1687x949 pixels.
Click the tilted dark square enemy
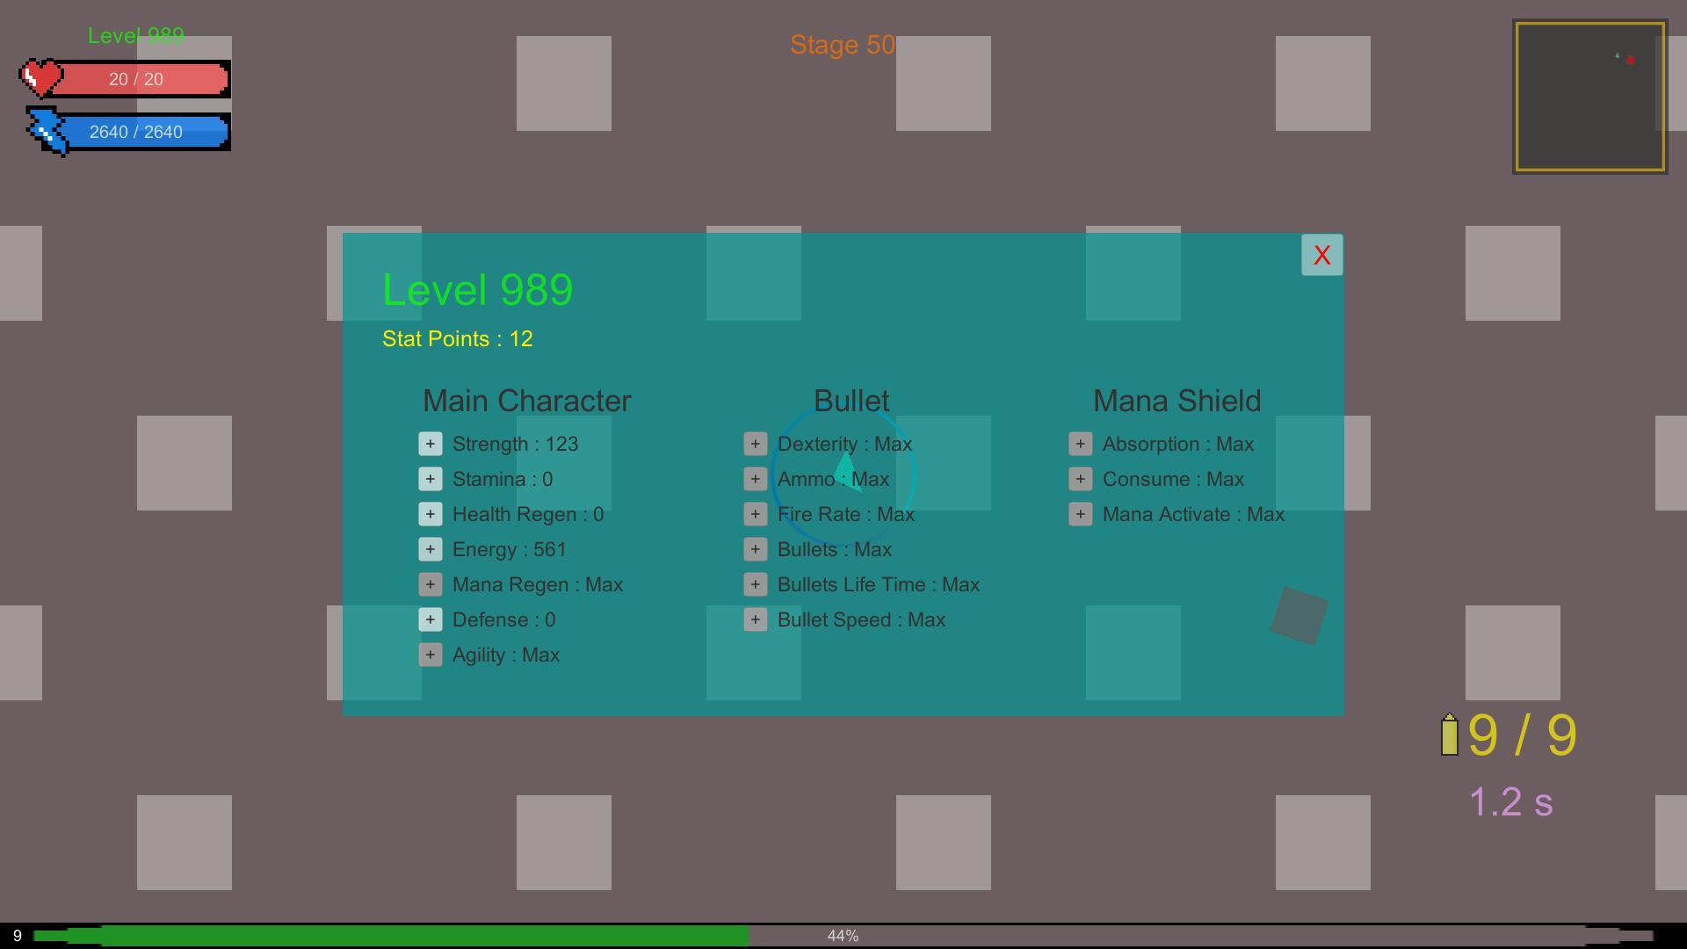click(x=1300, y=616)
